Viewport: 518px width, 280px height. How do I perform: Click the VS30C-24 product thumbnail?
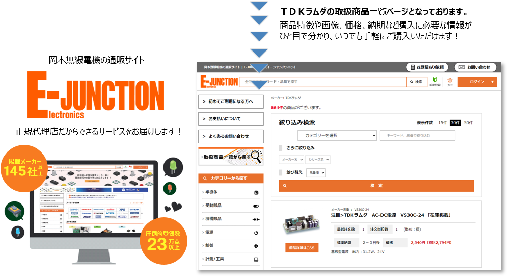302,224
